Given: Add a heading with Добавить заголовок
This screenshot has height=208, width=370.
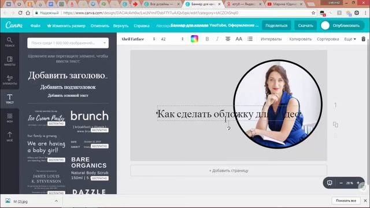Looking at the screenshot, I should pos(68,76).
